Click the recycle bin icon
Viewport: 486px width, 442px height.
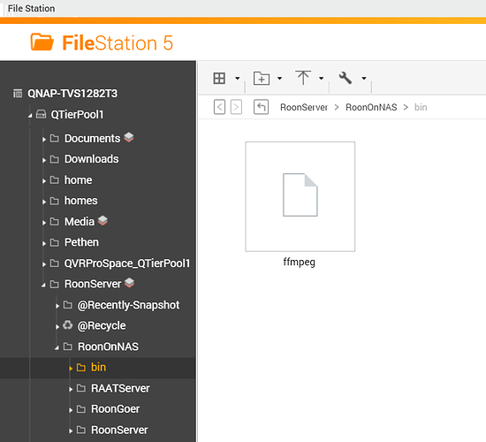[x=67, y=325]
